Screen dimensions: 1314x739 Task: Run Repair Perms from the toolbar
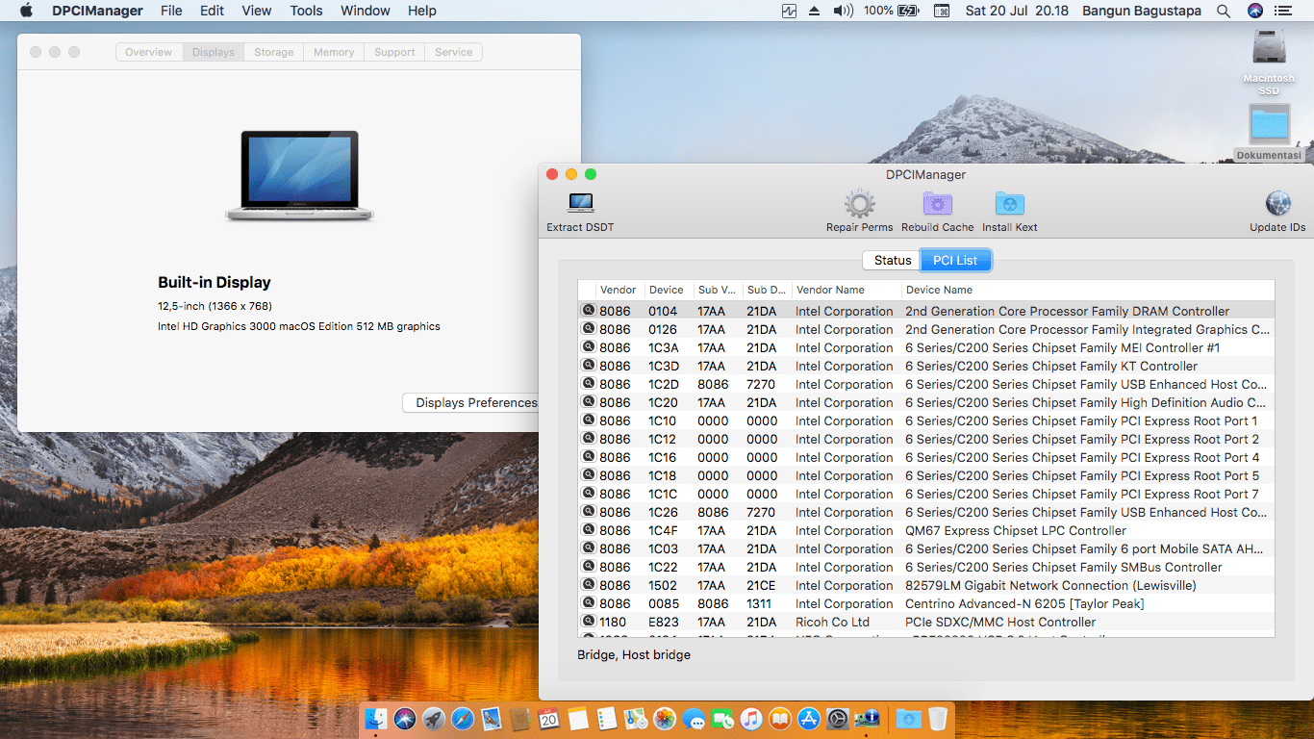click(860, 203)
